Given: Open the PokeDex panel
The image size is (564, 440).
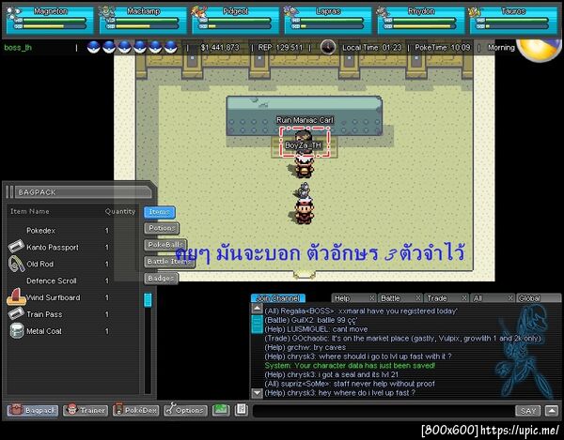Looking at the screenshot, I should [135, 410].
